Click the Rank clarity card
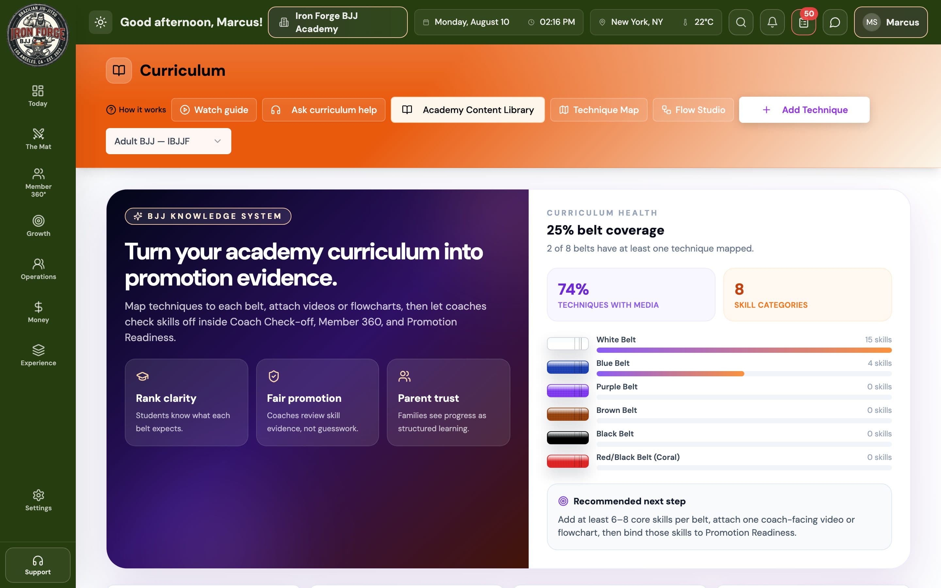Viewport: 941px width, 588px height. coord(186,402)
